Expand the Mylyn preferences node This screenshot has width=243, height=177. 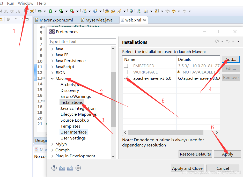52,144
